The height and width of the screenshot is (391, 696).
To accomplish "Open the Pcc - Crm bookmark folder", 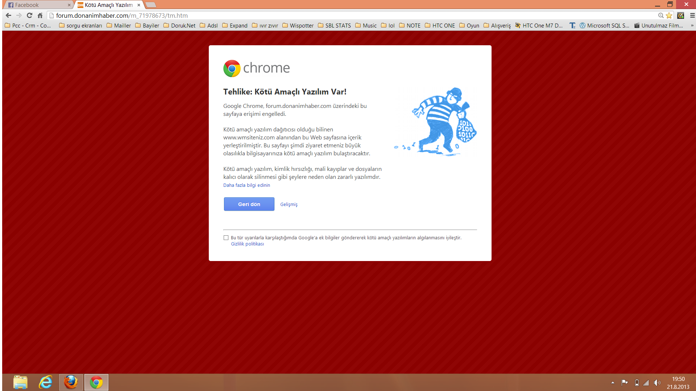I will (x=28, y=26).
